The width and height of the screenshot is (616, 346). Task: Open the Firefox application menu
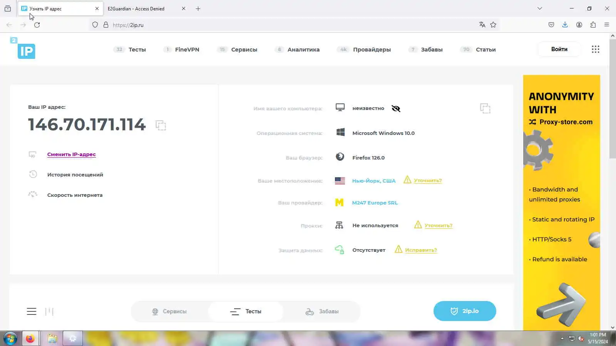coord(607,25)
